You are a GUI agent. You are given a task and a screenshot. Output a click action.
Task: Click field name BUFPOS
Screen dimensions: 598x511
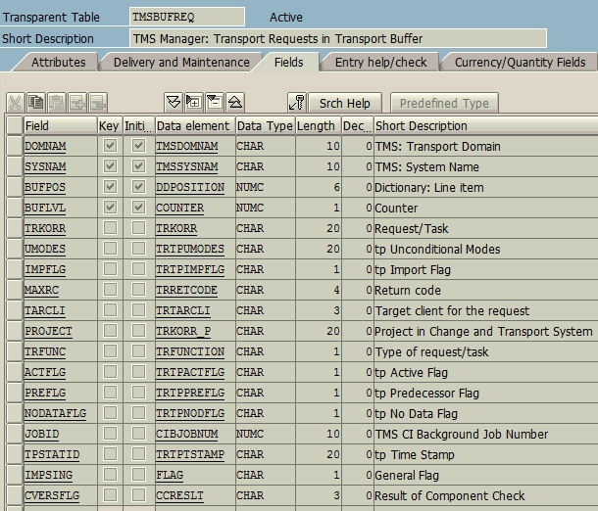45,187
